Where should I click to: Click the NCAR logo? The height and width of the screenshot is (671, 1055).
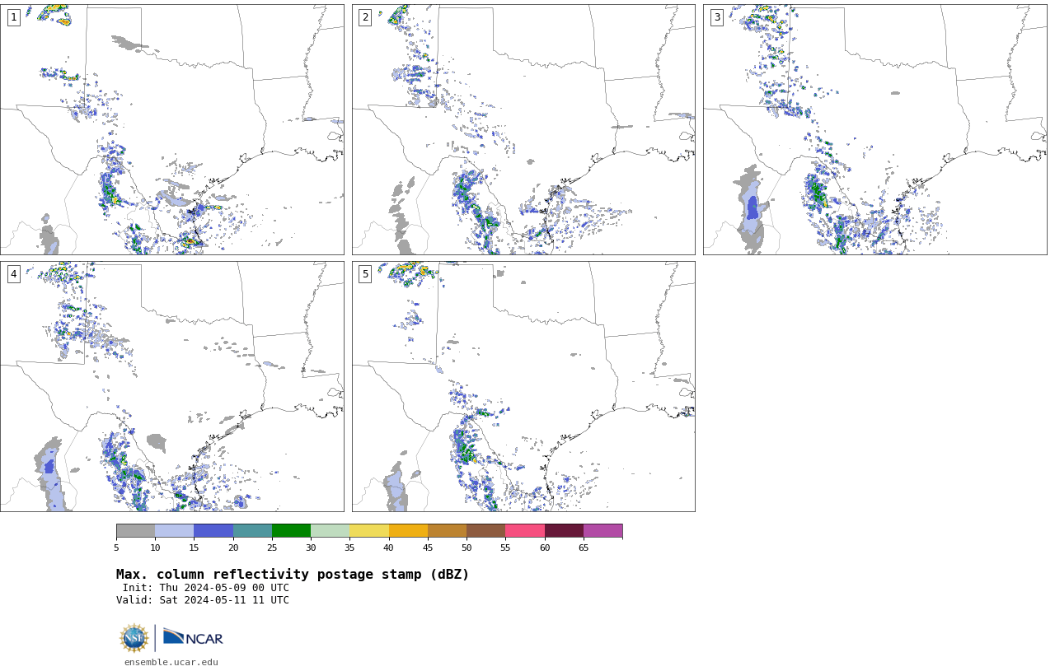(193, 638)
